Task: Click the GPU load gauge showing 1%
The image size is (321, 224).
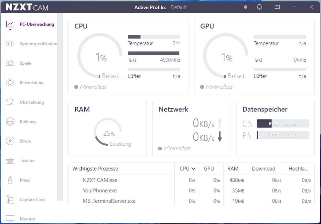Action: (x=226, y=56)
